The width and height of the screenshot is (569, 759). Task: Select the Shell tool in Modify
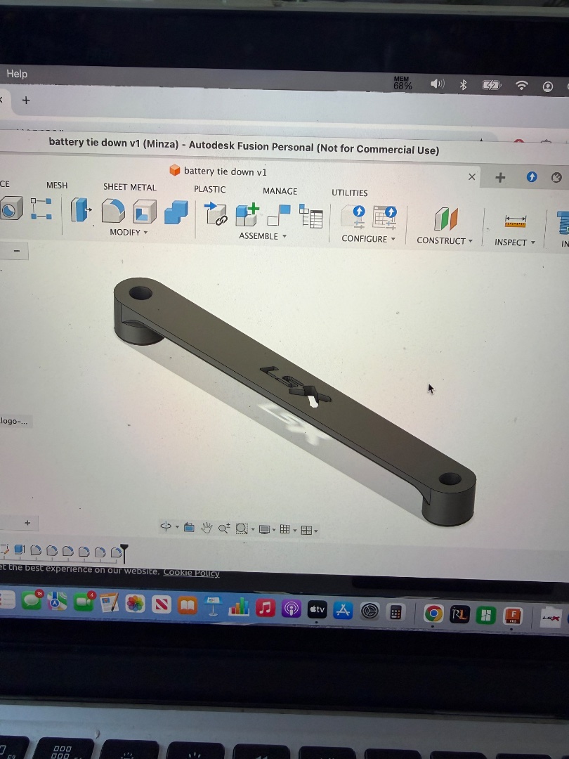click(x=145, y=211)
